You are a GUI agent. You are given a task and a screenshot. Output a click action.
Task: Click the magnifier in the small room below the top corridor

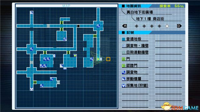65,39
